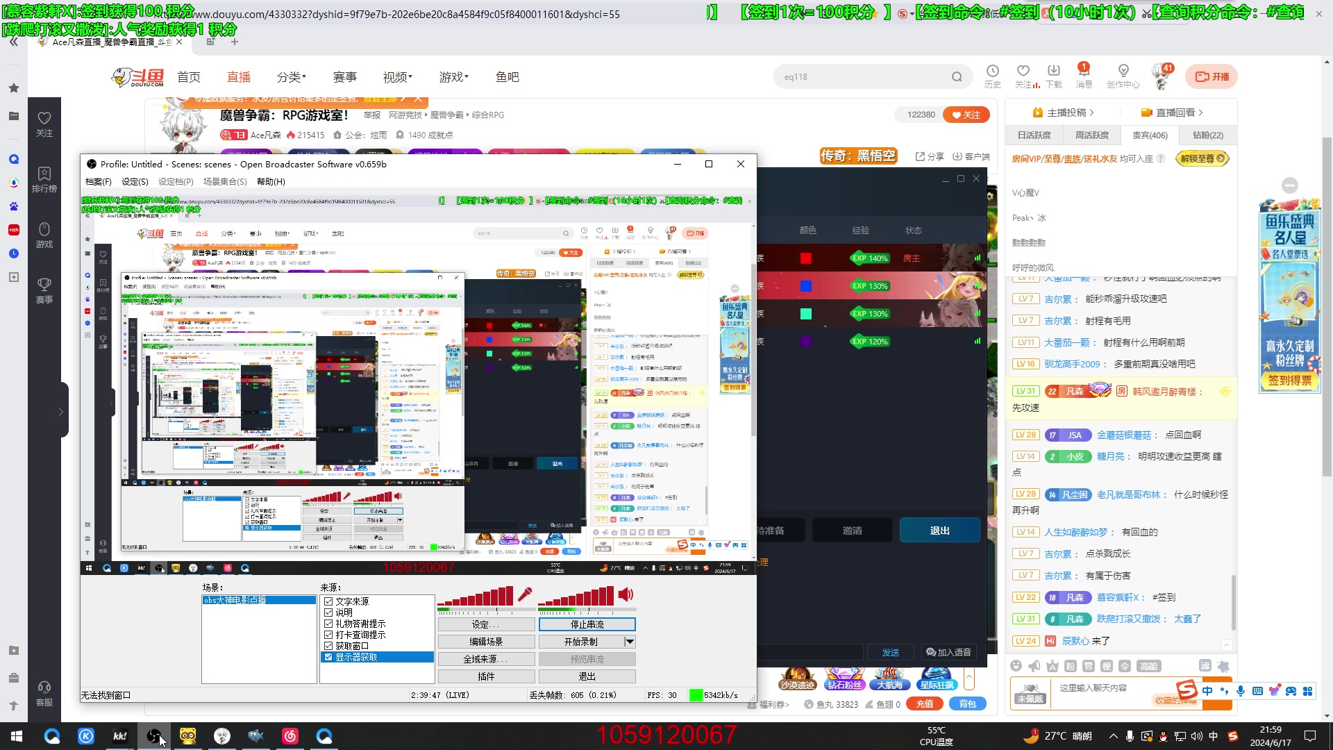Expand the 游戏 navigation dropdown
This screenshot has width=1333, height=750.
tap(453, 77)
